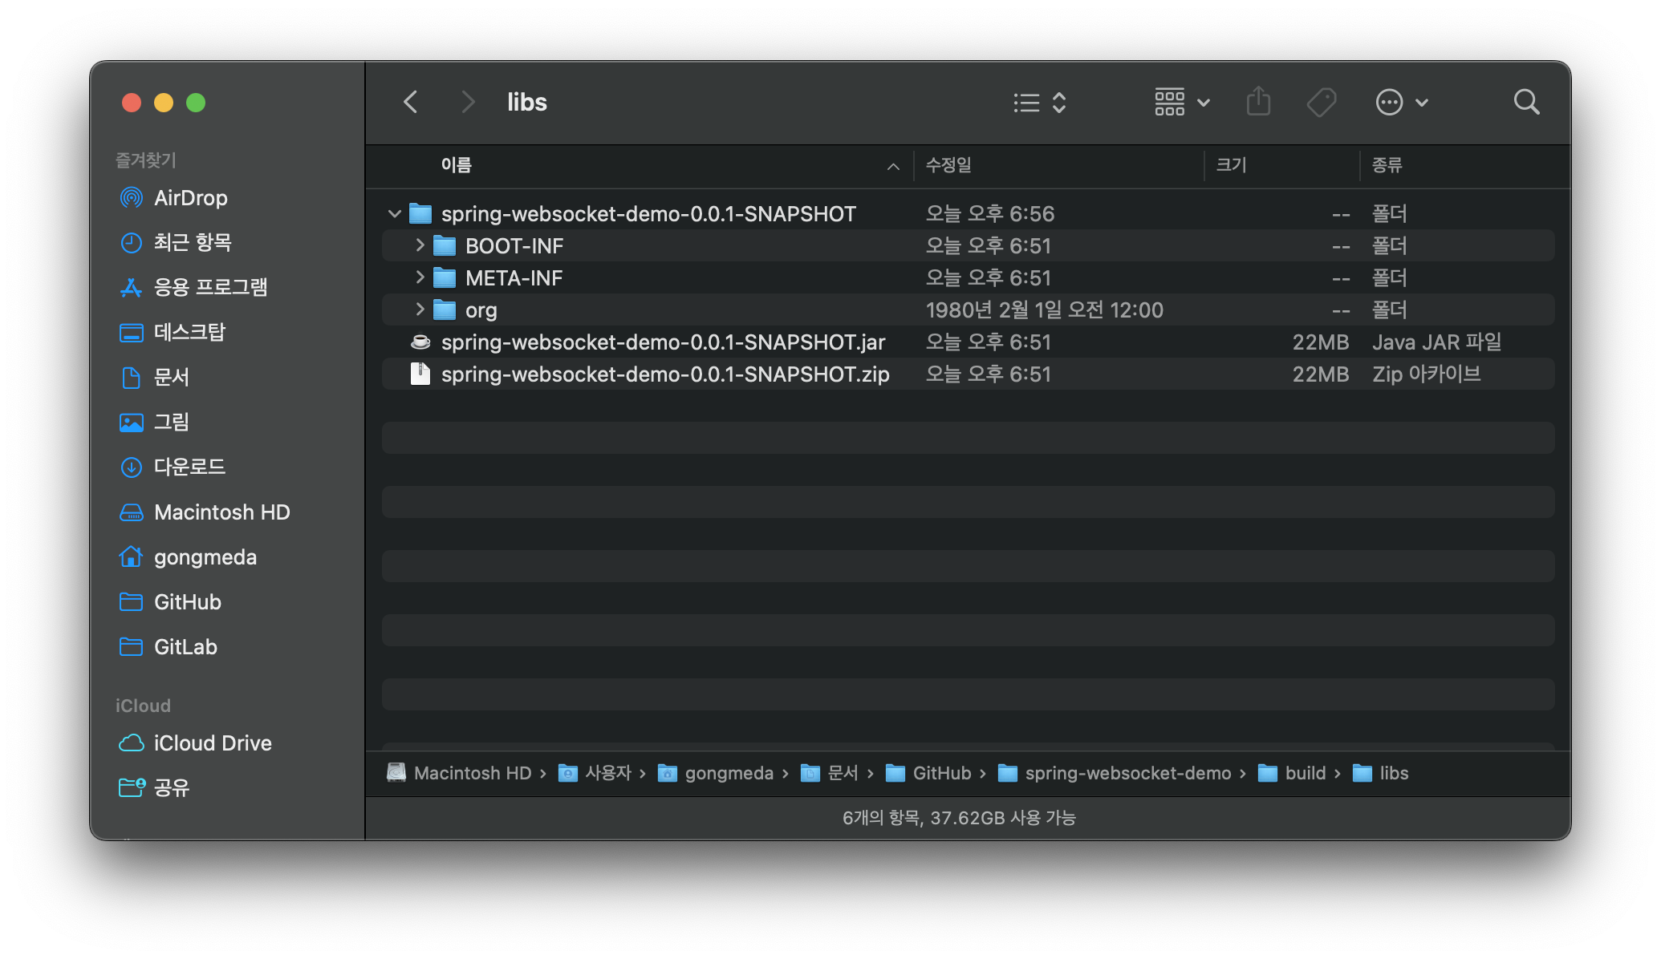Click the Finder search magnifier icon

tap(1526, 102)
